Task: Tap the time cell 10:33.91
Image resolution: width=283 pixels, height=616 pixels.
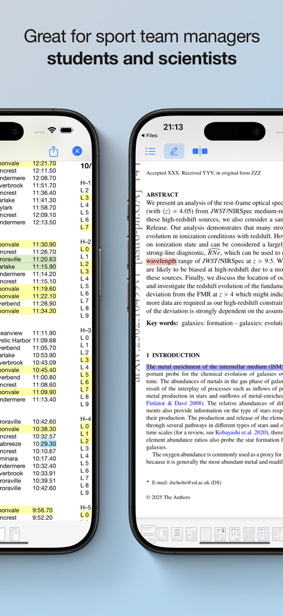Action: [44, 473]
